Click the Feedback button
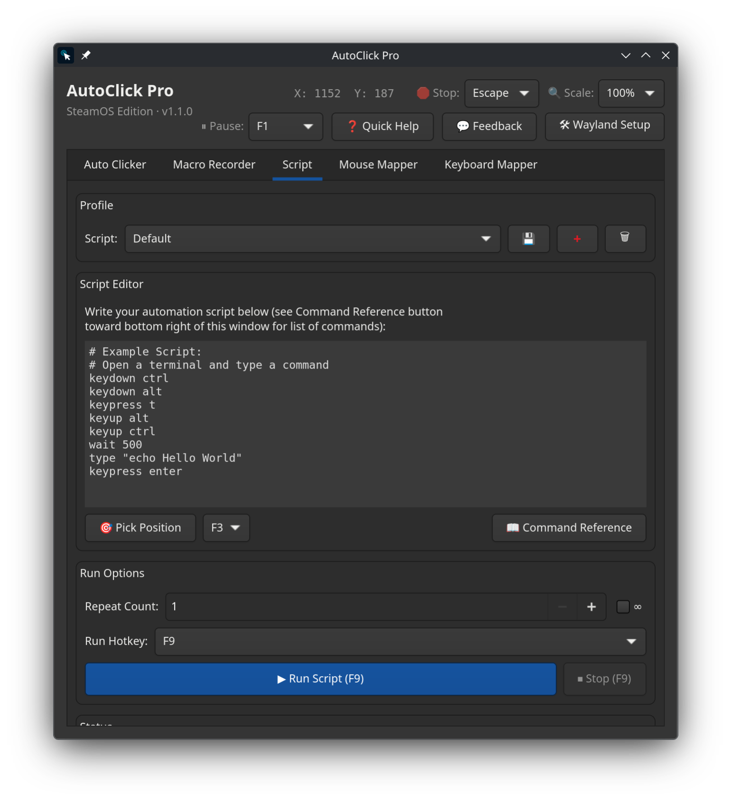The width and height of the screenshot is (731, 803). [489, 127]
